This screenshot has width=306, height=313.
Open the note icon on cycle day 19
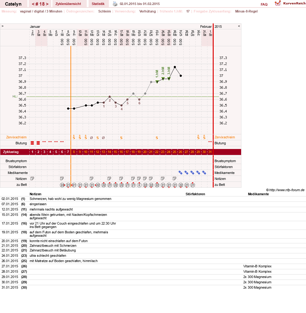pos(139,179)
